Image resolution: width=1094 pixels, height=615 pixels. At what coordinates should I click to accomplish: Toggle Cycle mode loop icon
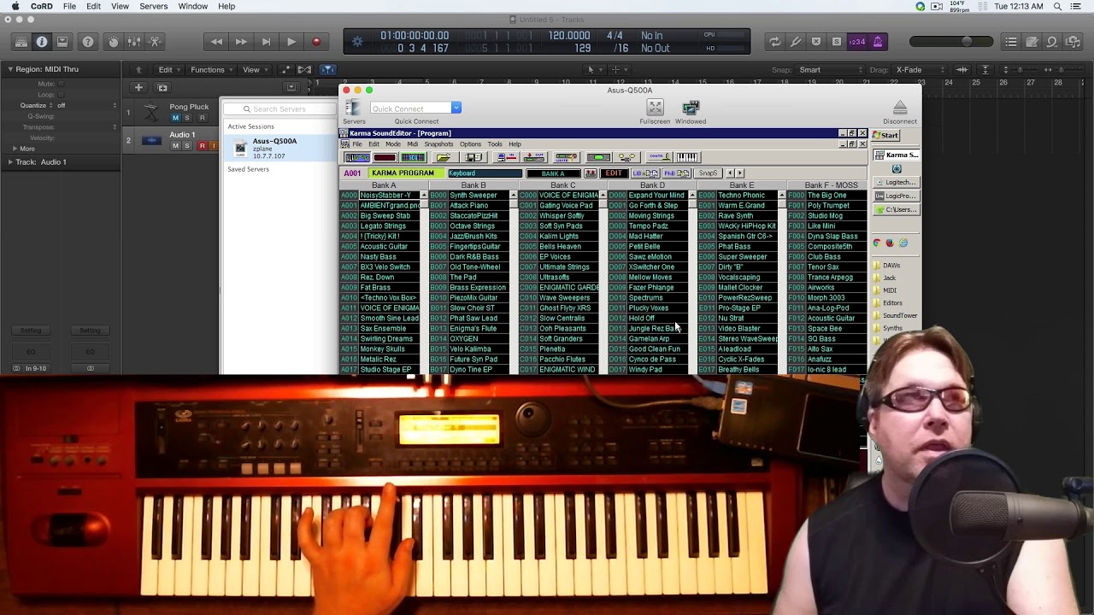(x=774, y=42)
